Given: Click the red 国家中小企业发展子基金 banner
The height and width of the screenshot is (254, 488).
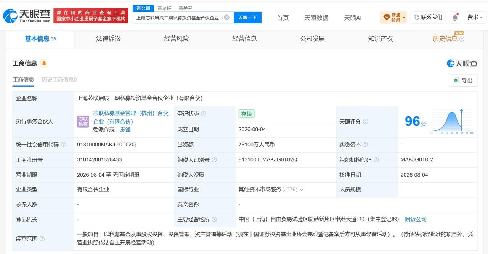Looking at the screenshot, I should (x=91, y=16).
